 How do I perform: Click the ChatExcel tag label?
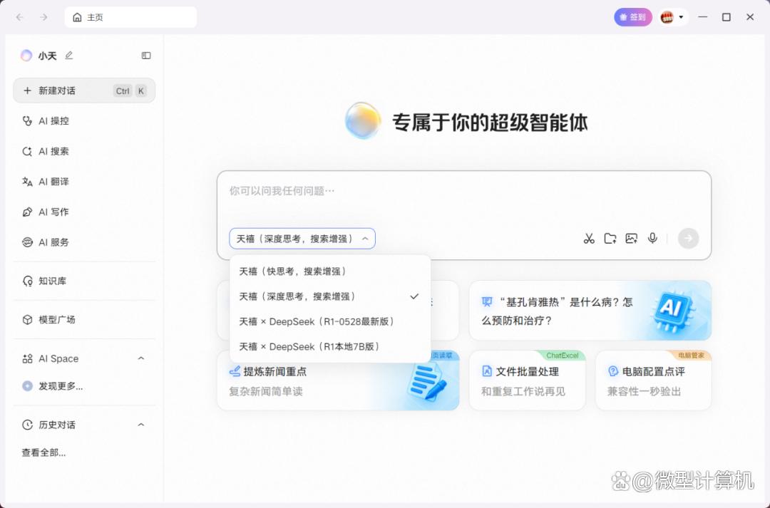(x=563, y=356)
